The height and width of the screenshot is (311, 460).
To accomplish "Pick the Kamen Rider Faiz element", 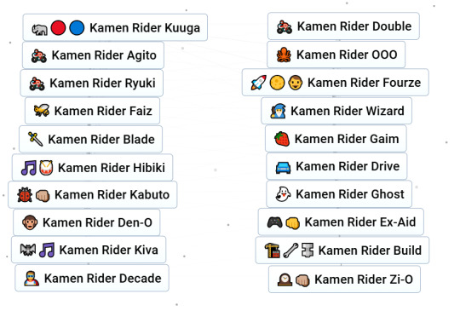I will coord(92,111).
